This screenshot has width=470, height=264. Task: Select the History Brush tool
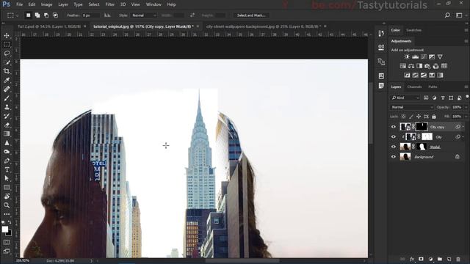coord(7,116)
